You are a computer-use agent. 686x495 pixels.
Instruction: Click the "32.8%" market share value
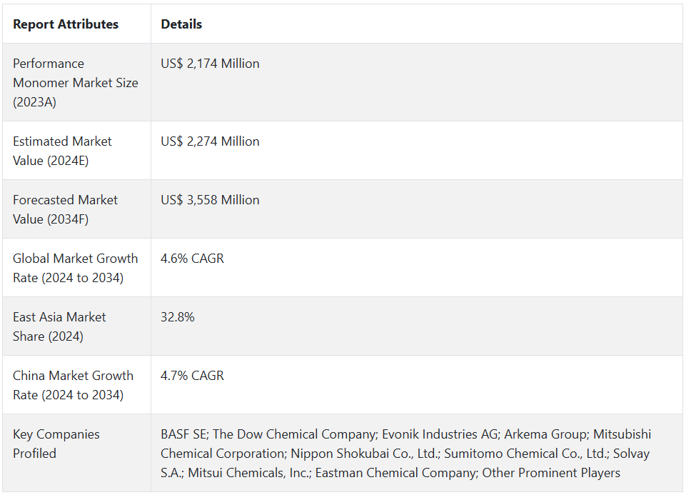pos(178,317)
